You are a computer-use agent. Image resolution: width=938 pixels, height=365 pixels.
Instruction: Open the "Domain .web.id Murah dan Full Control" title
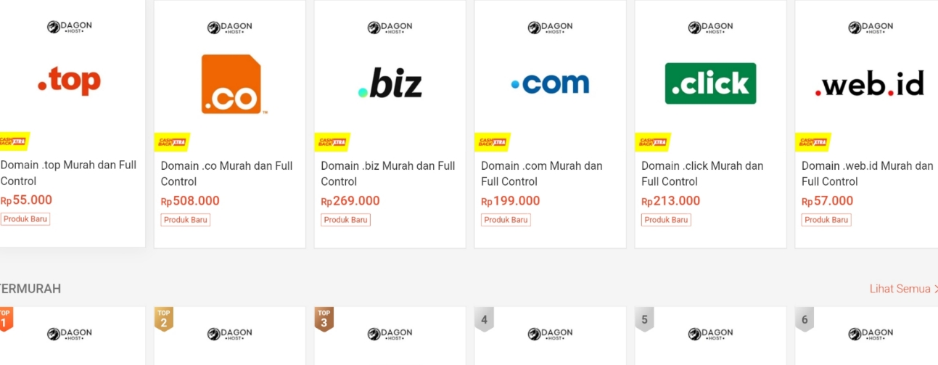tap(867, 173)
